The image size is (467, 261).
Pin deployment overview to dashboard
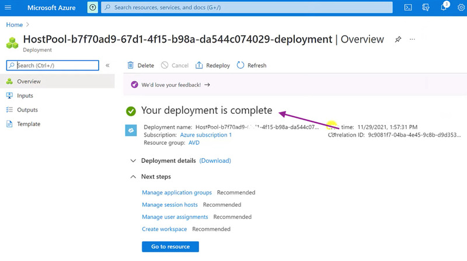[x=398, y=39]
